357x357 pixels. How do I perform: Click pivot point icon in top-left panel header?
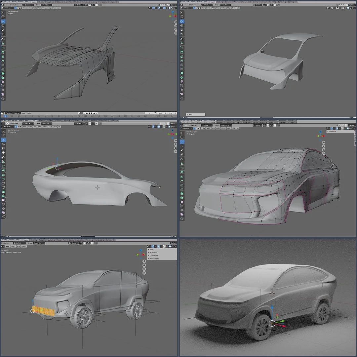point(86,5)
